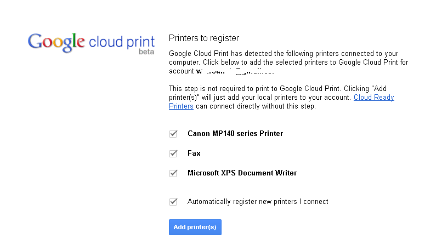The image size is (442, 250).
Task: Click the 'Click below to add' sentence
Action: pyautogui.click(x=307, y=63)
